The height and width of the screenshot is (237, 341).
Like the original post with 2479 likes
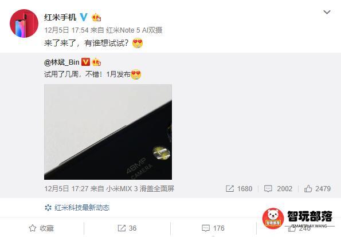pos(318,188)
